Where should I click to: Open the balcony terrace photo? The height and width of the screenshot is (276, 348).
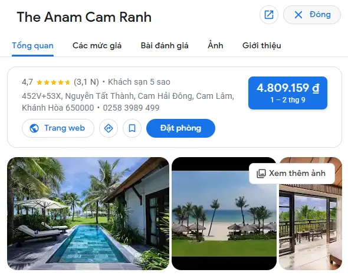point(310,226)
